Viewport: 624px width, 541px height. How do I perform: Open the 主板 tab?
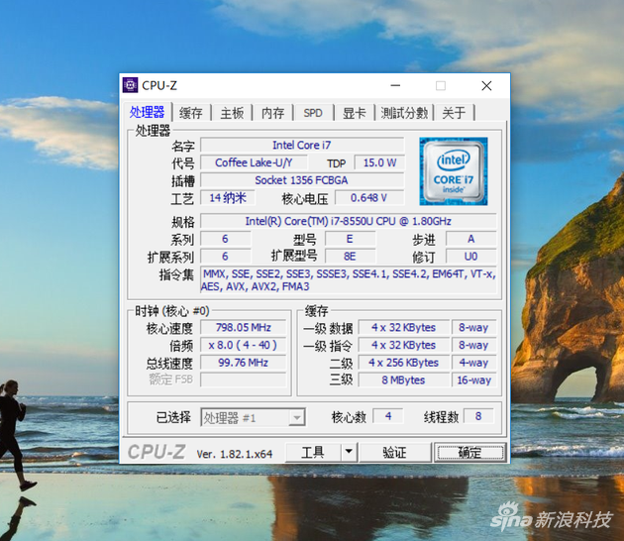coord(232,113)
